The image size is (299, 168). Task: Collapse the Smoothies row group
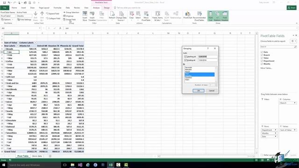tap(5, 133)
